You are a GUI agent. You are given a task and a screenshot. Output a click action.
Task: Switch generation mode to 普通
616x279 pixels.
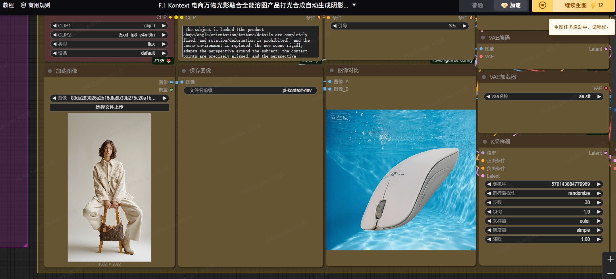(477, 6)
